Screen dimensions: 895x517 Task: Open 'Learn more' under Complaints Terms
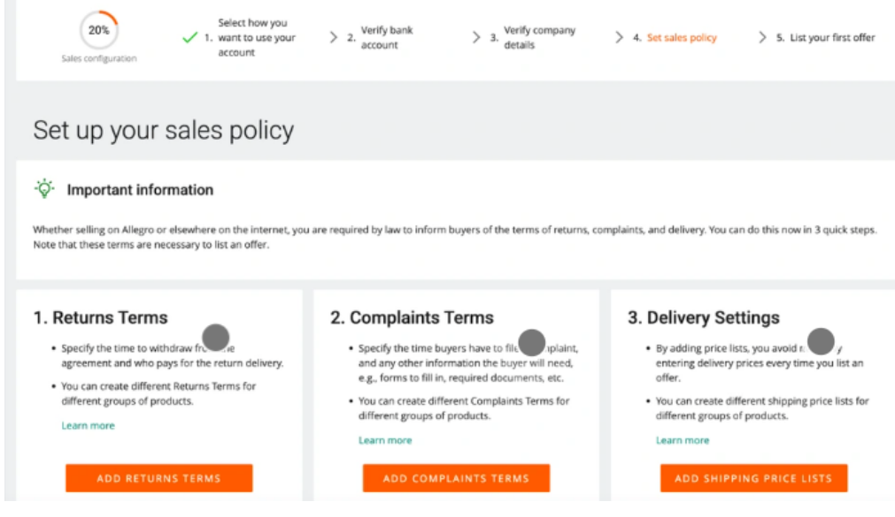[385, 440]
